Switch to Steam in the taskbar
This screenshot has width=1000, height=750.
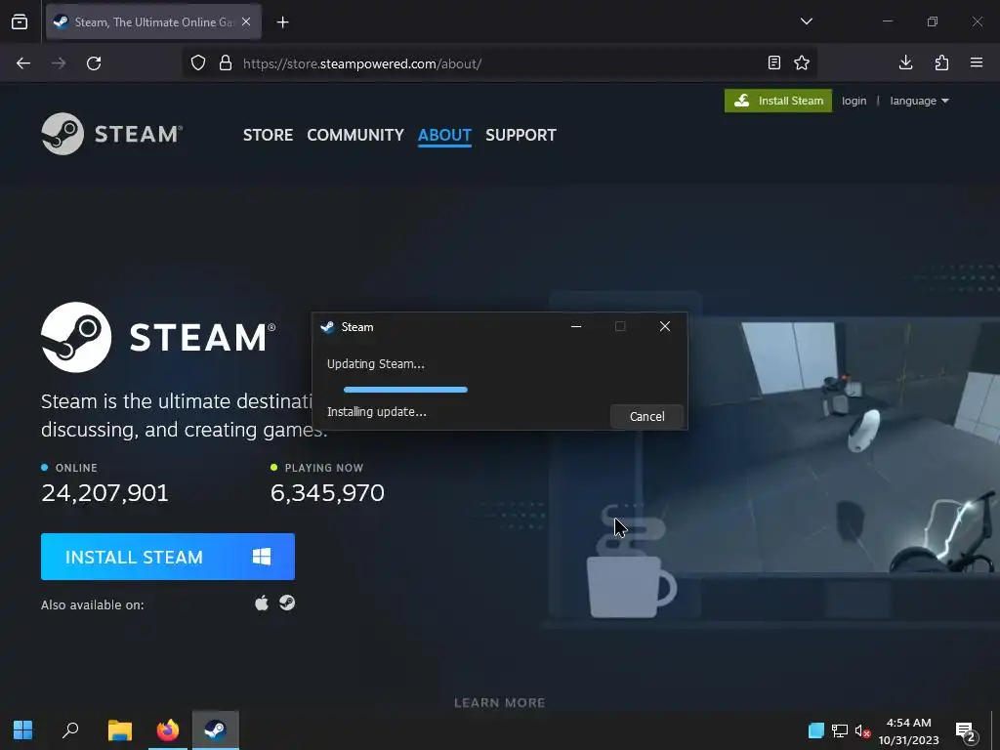point(216,729)
